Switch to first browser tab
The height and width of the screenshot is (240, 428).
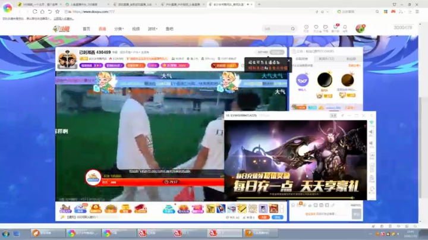click(x=38, y=4)
